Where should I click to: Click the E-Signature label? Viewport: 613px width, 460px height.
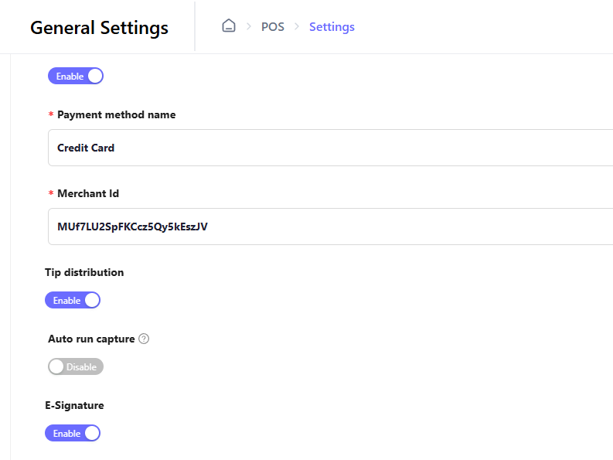pyautogui.click(x=74, y=406)
